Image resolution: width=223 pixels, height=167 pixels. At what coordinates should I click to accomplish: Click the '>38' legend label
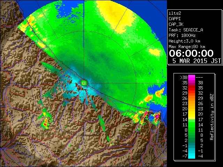[x=184, y=78]
